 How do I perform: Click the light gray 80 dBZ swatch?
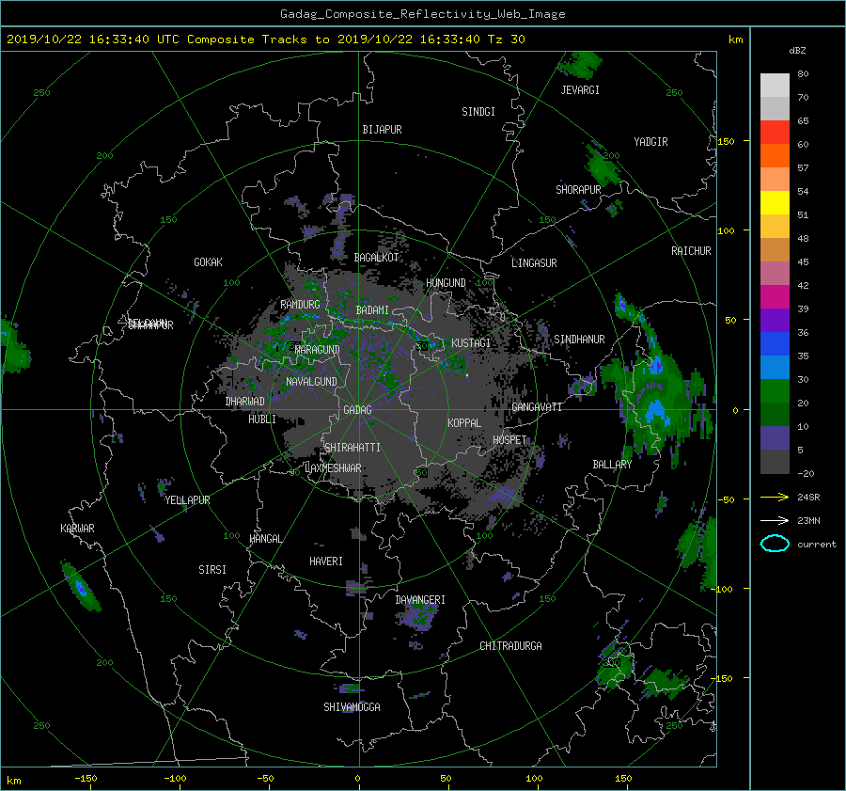pyautogui.click(x=775, y=85)
